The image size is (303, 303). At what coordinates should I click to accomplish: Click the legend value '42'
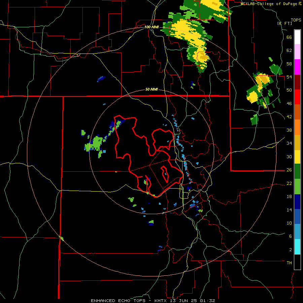tap(289, 117)
